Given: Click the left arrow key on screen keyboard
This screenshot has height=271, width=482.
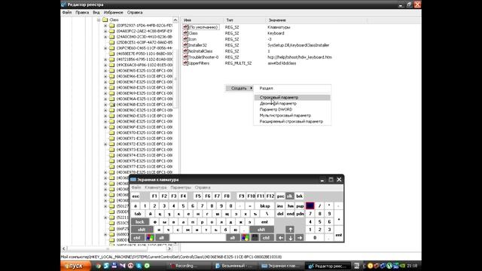Looking at the screenshot, I should [x=280, y=238].
